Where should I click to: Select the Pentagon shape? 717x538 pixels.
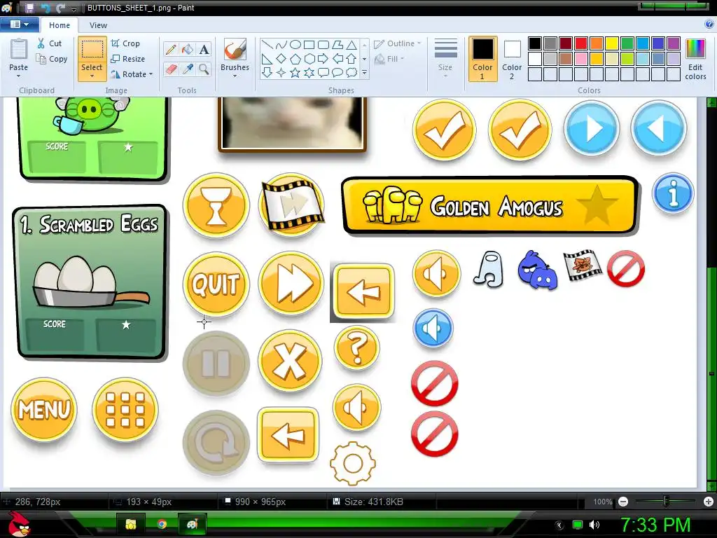click(295, 59)
